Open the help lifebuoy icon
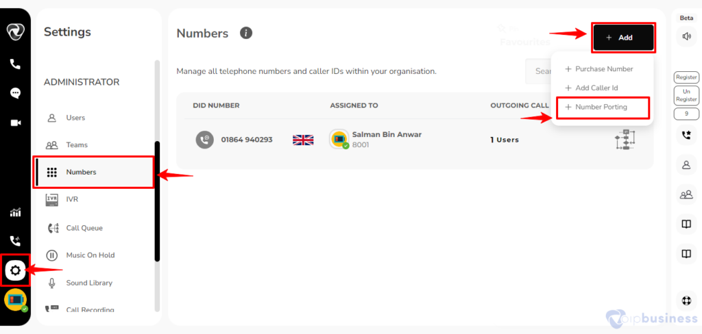This screenshot has height=334, width=702. pyautogui.click(x=686, y=300)
